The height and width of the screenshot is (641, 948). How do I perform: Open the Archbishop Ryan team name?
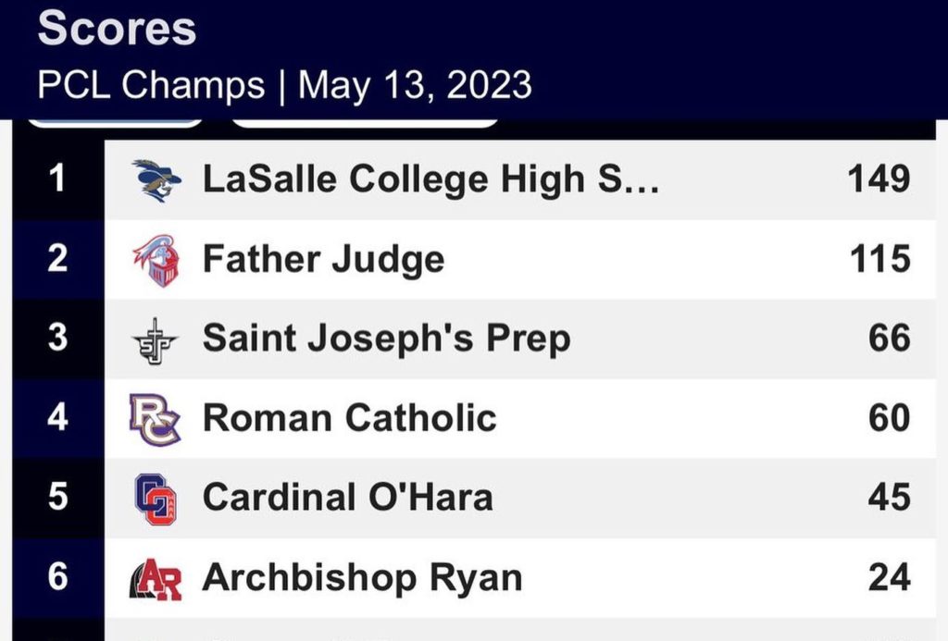tap(362, 579)
